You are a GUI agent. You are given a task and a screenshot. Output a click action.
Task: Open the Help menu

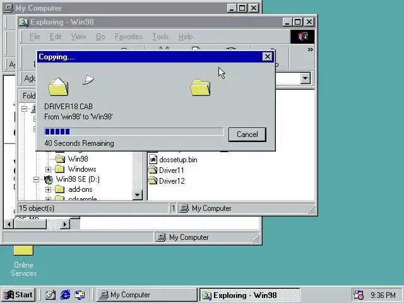pos(186,37)
